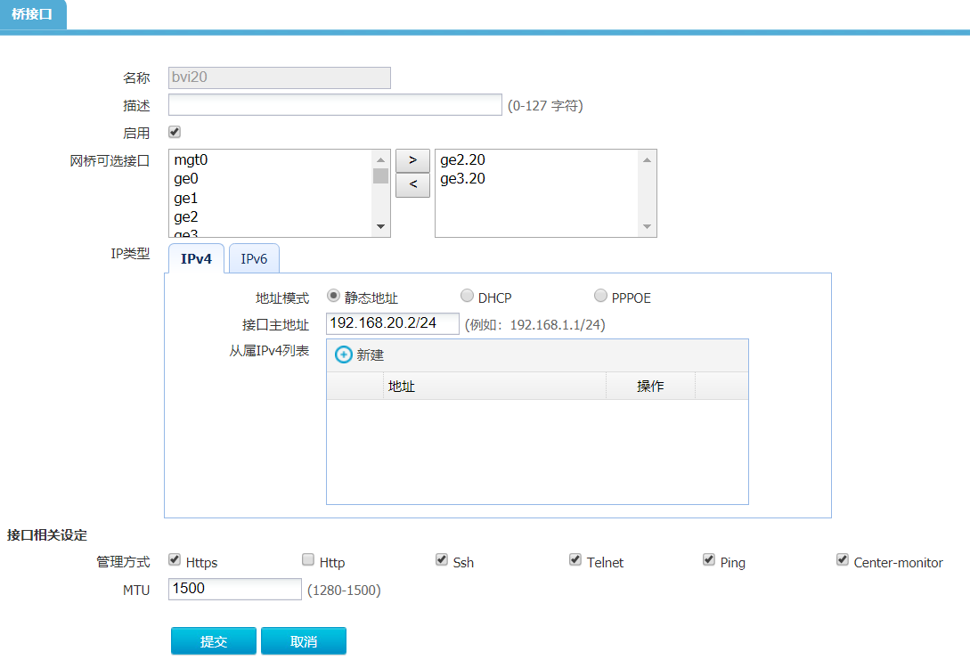Viewport: 970px width, 660px height.
Task: Click the 新建 link text
Action: (x=370, y=355)
